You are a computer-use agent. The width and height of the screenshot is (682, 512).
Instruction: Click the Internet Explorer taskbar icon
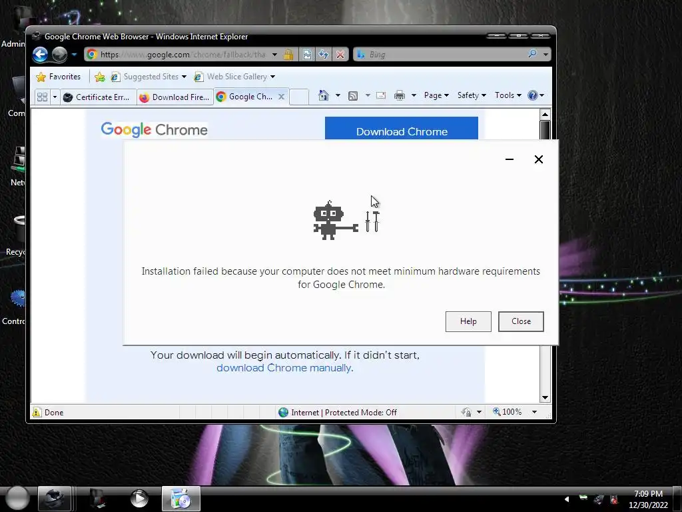click(54, 499)
